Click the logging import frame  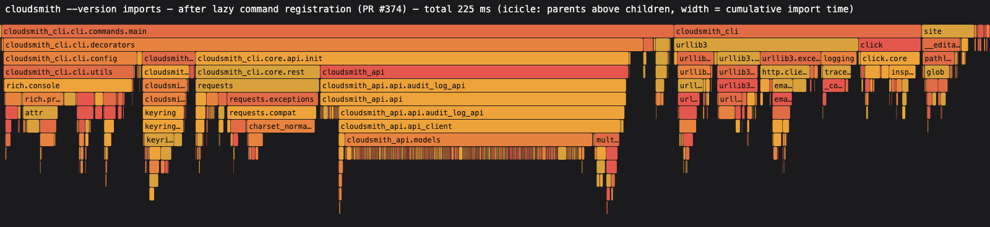click(x=839, y=59)
